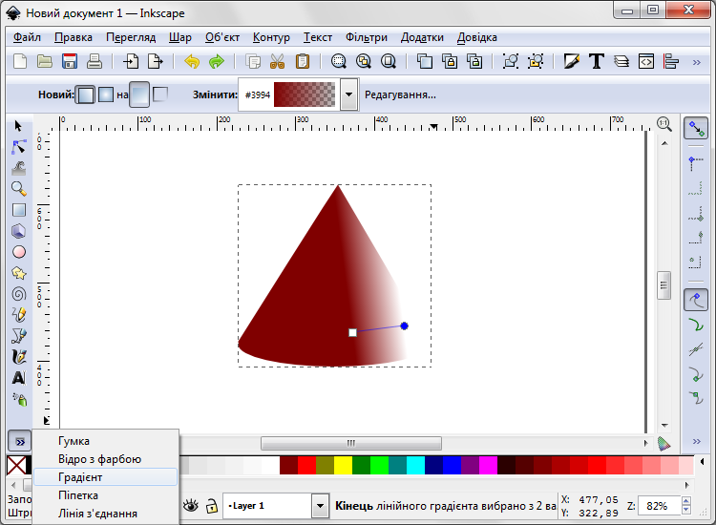Click toolbox overflow chevron button
The image size is (716, 525).
click(20, 441)
